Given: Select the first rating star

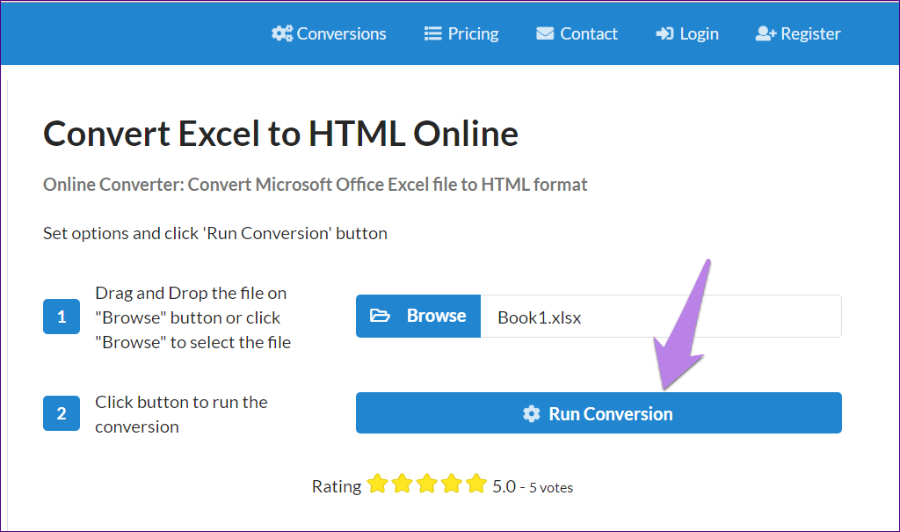Looking at the screenshot, I should pos(377,484).
